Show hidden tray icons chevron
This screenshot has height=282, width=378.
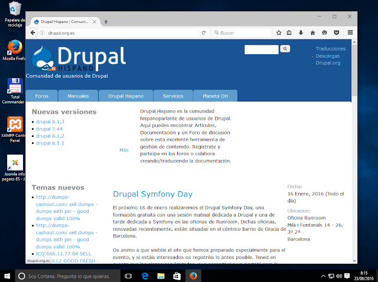click(x=323, y=276)
